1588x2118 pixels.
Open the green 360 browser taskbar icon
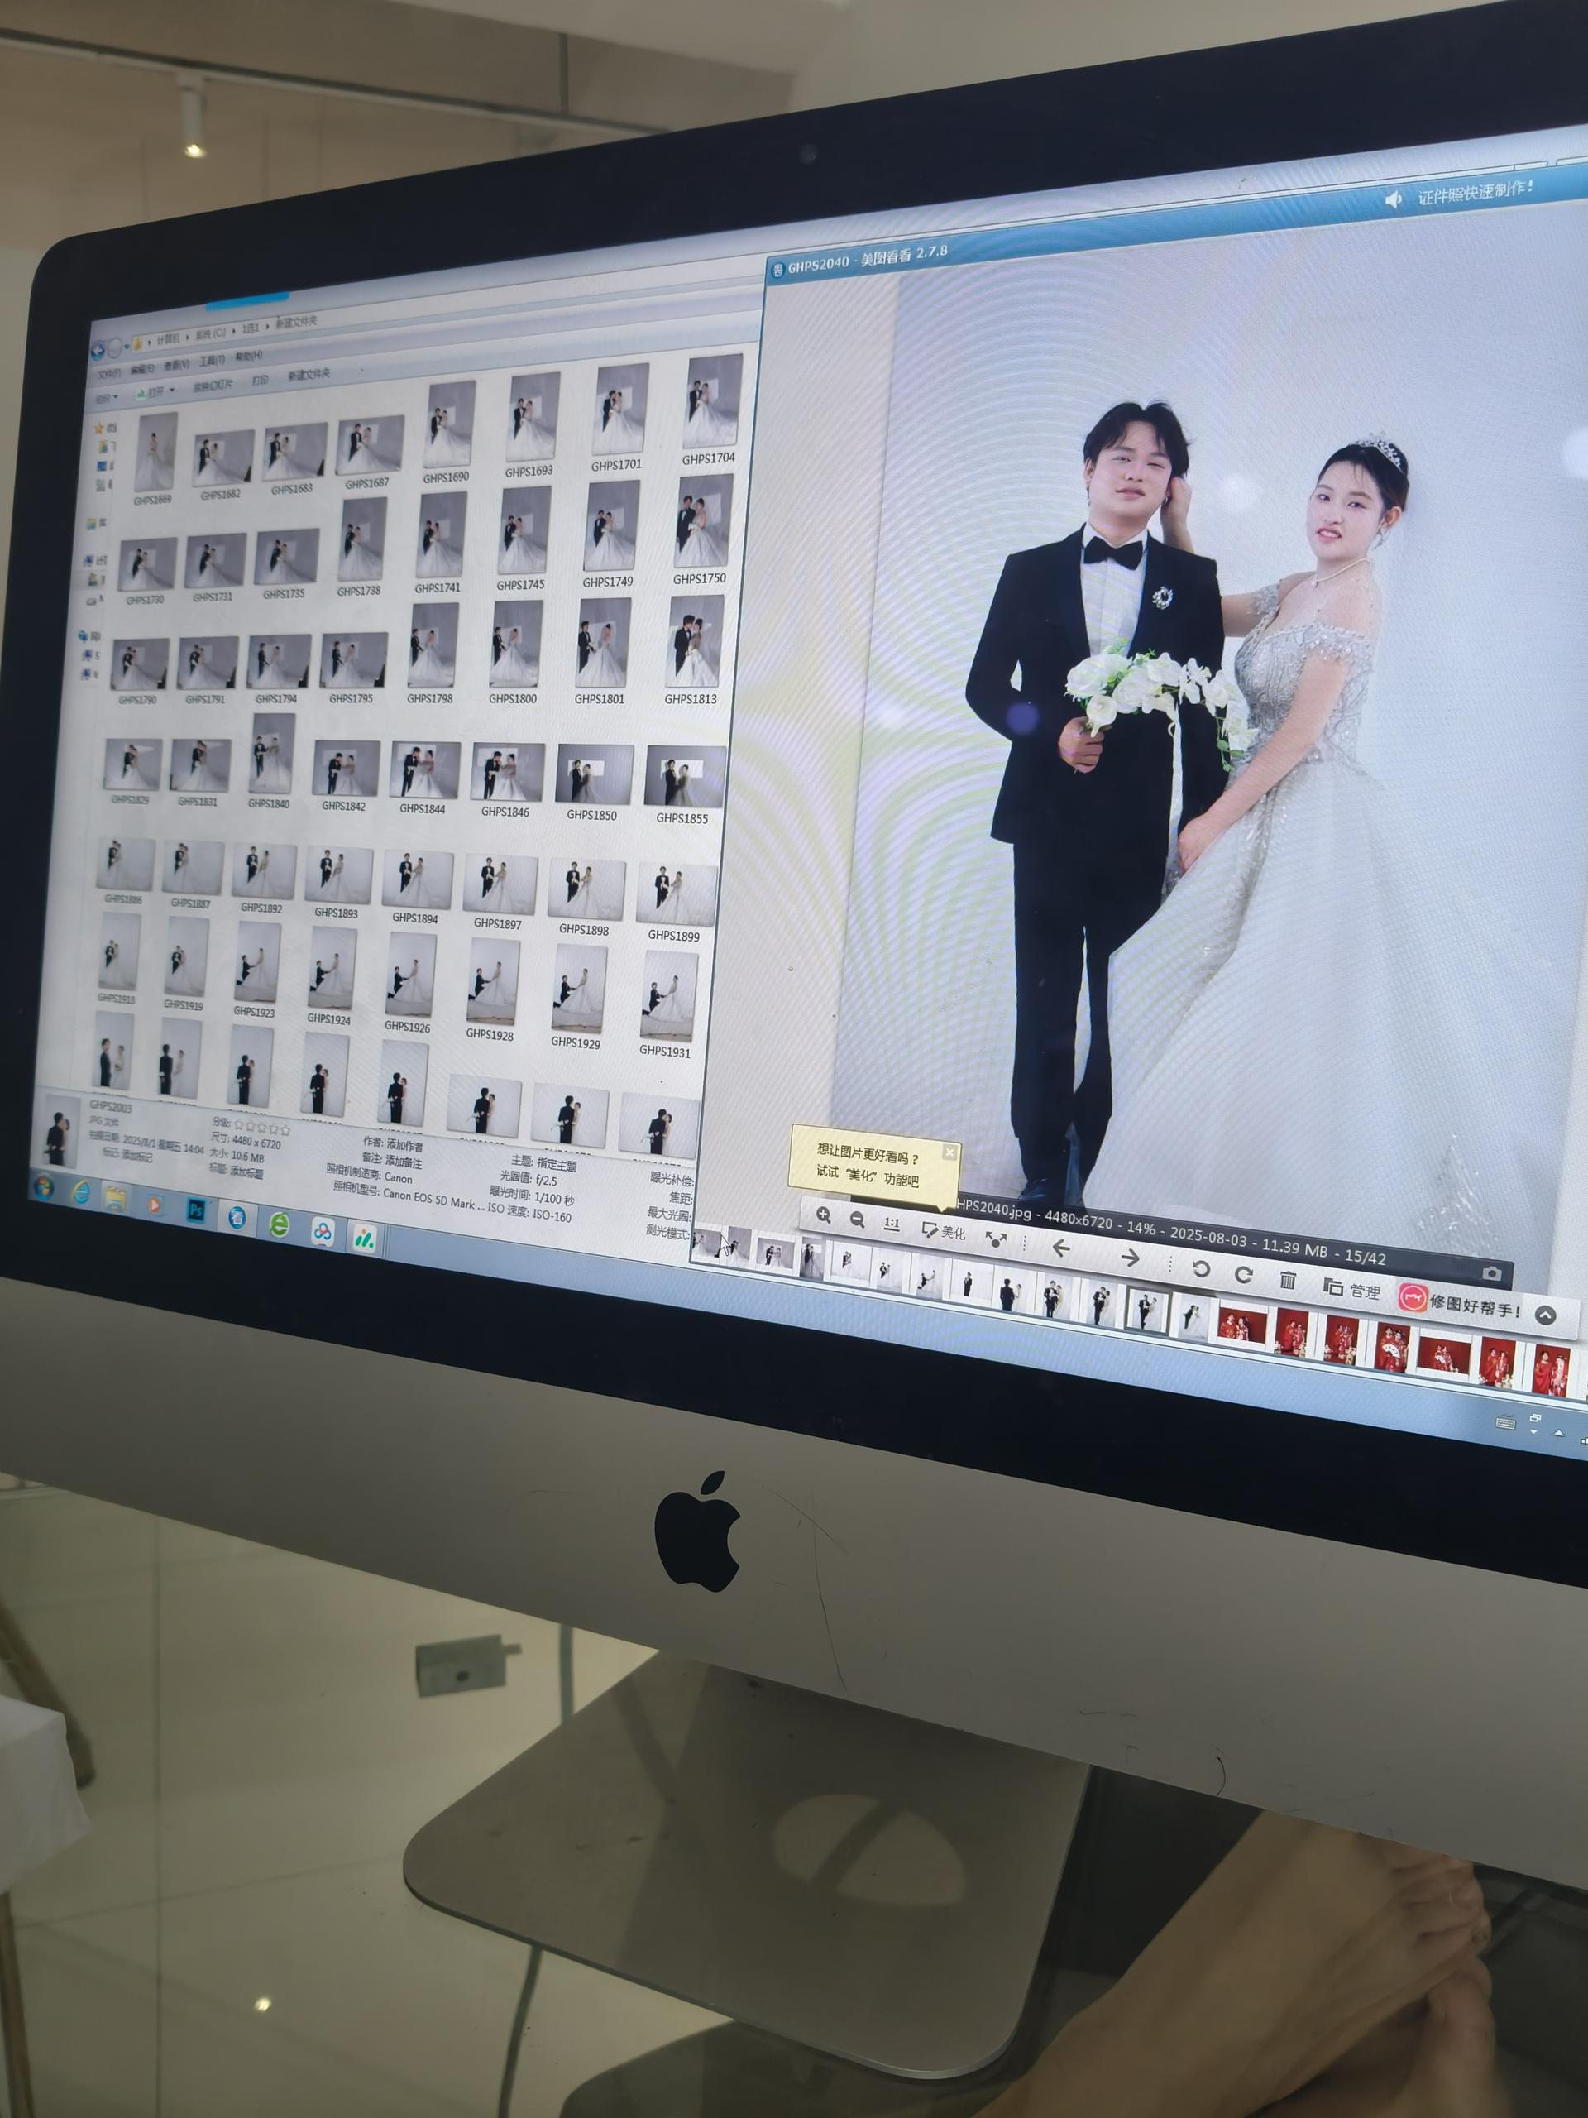279,1224
